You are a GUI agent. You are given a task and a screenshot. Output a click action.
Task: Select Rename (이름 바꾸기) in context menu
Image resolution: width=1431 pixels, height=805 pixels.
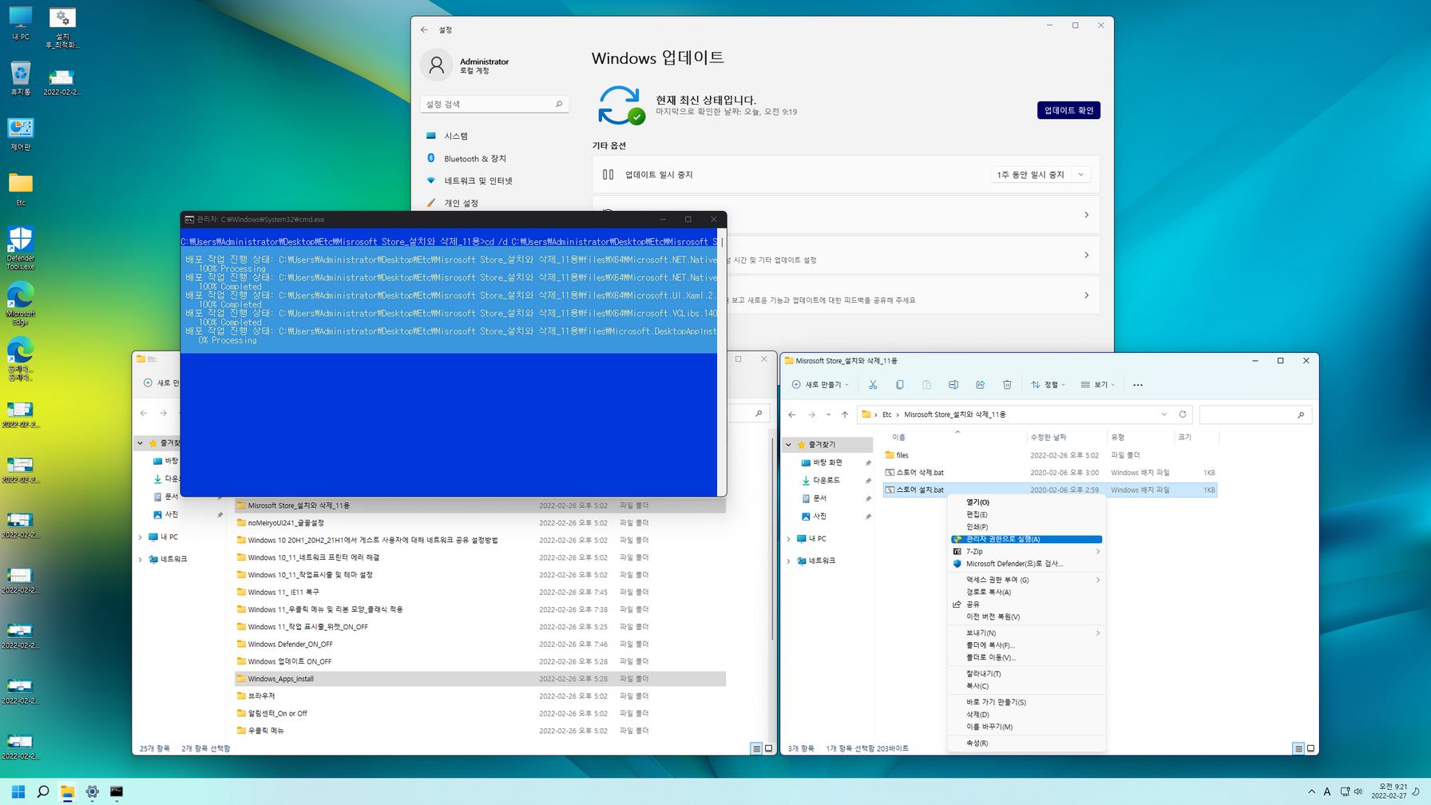(1026, 727)
